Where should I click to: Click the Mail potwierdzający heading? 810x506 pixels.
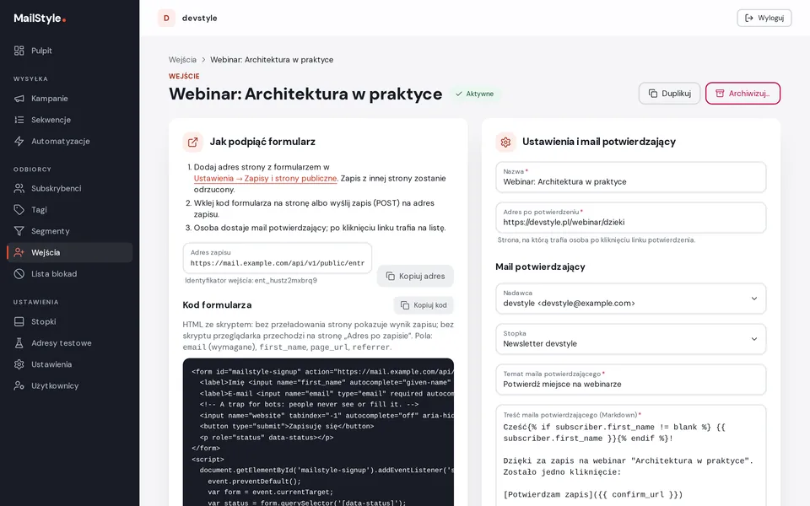(x=540, y=267)
